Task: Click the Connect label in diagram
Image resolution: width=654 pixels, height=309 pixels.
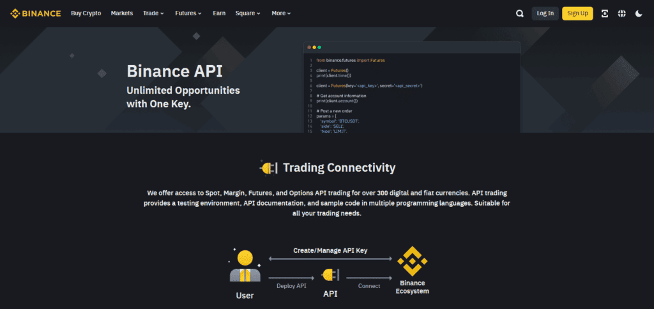Action: point(369,285)
